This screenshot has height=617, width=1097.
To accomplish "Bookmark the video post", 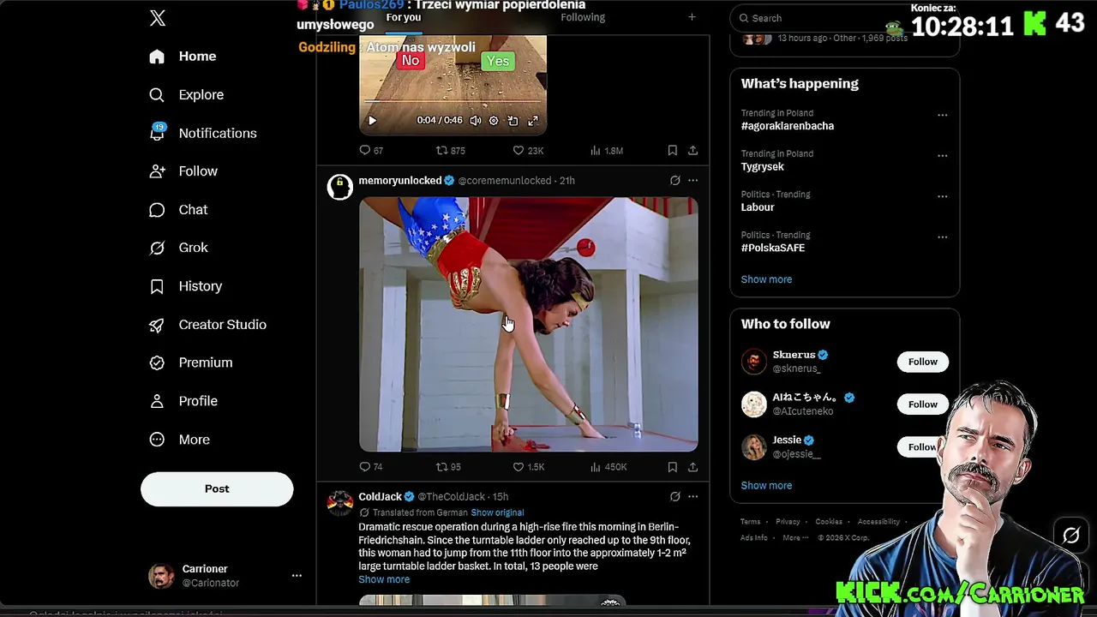I will click(672, 151).
